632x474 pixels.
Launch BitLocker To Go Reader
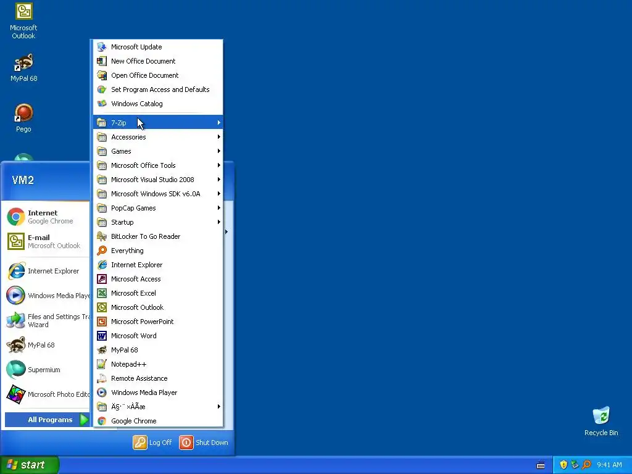pyautogui.click(x=158, y=236)
